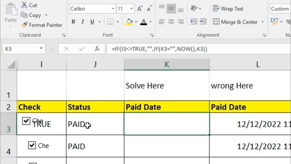Center text horizontally
Viewport: 291px width, 164px height.
coord(171,22)
